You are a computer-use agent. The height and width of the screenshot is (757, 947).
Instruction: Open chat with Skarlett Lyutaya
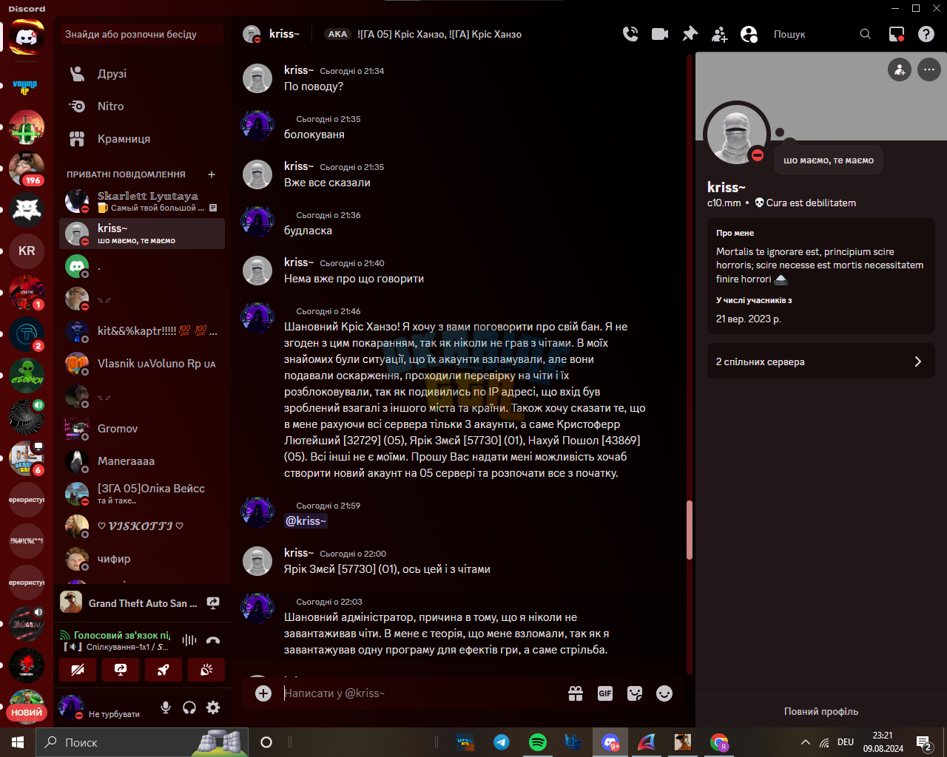pos(142,201)
